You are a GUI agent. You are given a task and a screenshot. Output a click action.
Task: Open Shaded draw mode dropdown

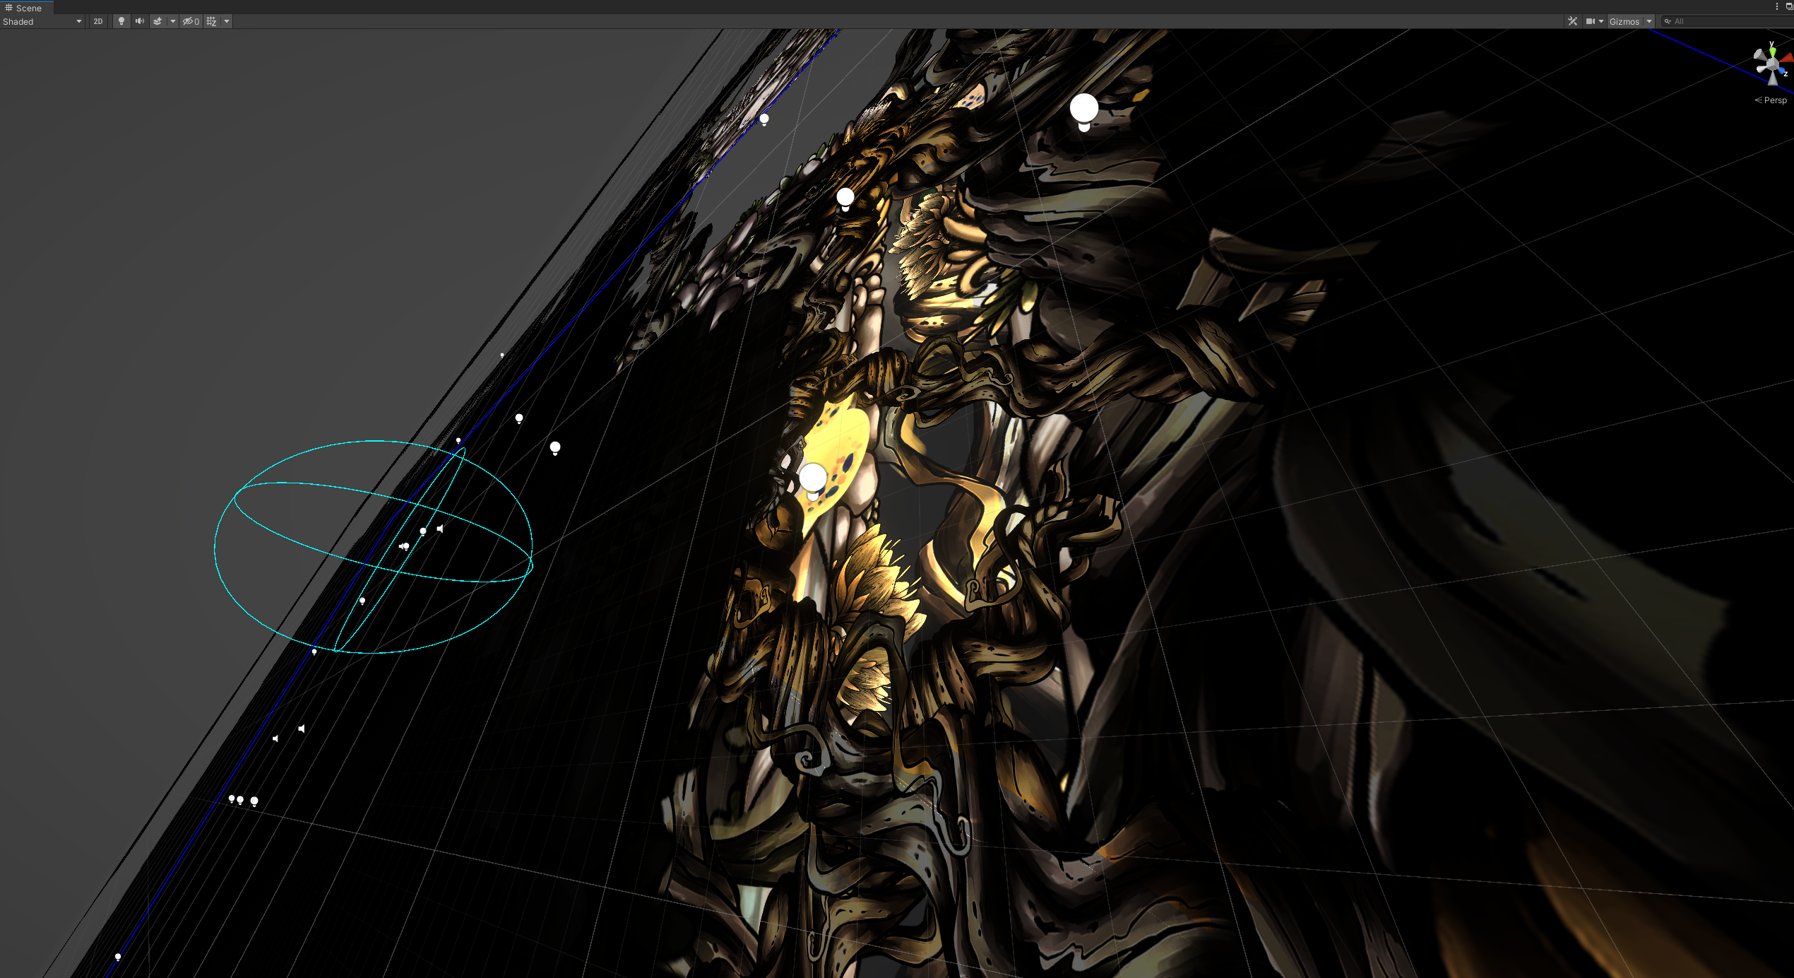[42, 21]
